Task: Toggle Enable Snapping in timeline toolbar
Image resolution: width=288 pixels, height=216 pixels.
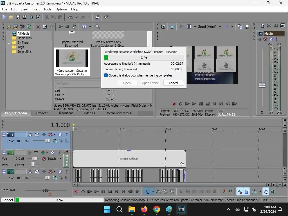Action: (x=240, y=192)
